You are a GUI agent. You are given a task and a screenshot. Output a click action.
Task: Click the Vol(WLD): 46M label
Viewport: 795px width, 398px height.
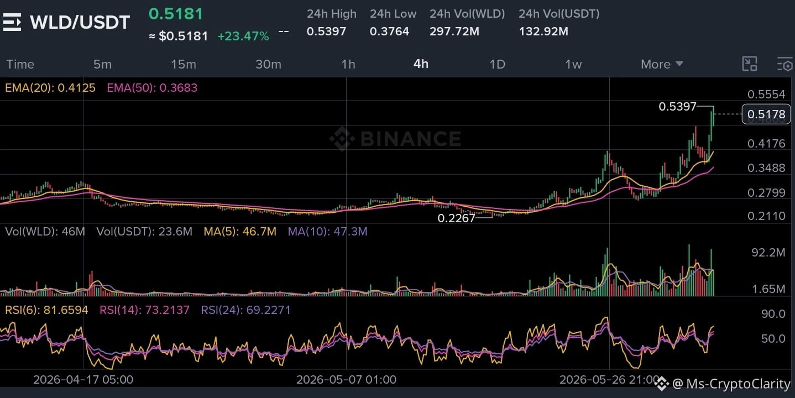coord(45,231)
